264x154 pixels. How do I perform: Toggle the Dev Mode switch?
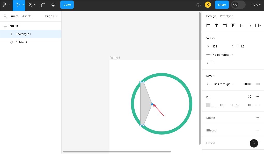(x=238, y=5)
